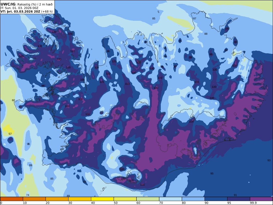Select the 10–20 orange legend swatch
The height and width of the screenshot is (205, 273).
coord(34,199)
